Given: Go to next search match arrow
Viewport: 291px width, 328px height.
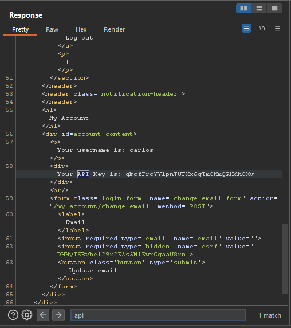Looking at the screenshot, I should (58, 315).
